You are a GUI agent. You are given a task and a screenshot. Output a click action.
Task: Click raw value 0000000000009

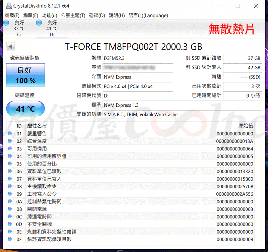pos(235,239)
